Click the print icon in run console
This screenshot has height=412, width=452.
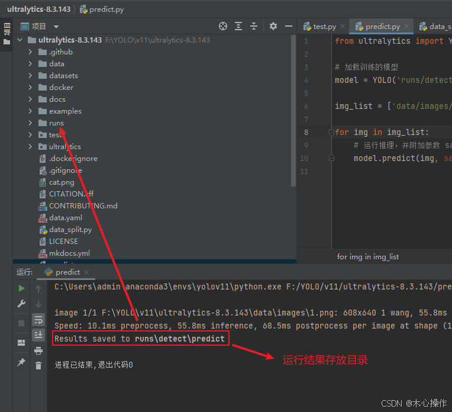click(38, 350)
